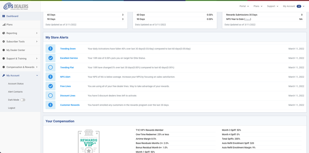Click the Free Lines checkmark icon
Image resolution: width=309 pixels, height=153 pixels.
[51, 86]
